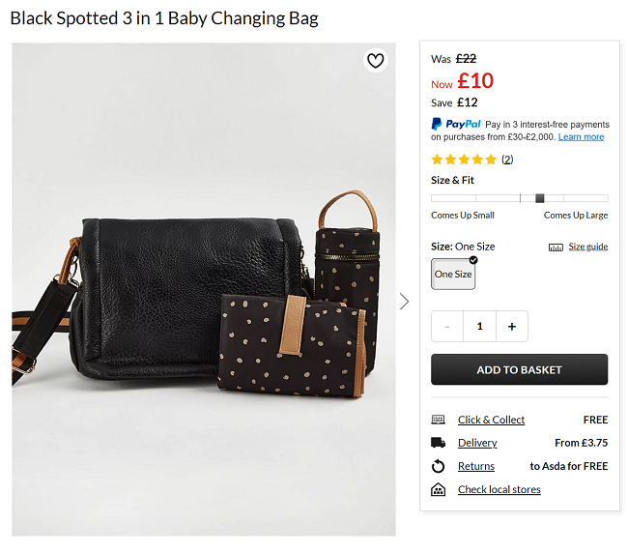Viewport: 628px width, 553px height.
Task: Add item to wishlist with heart icon
Action: pos(376,61)
